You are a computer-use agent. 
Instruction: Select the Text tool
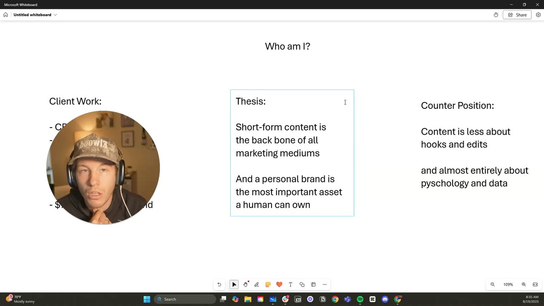pos(291,285)
